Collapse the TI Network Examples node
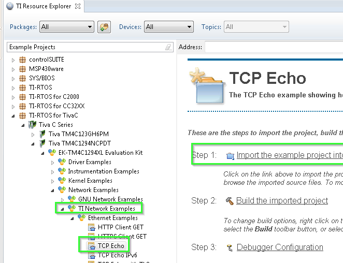 [x=62, y=209]
